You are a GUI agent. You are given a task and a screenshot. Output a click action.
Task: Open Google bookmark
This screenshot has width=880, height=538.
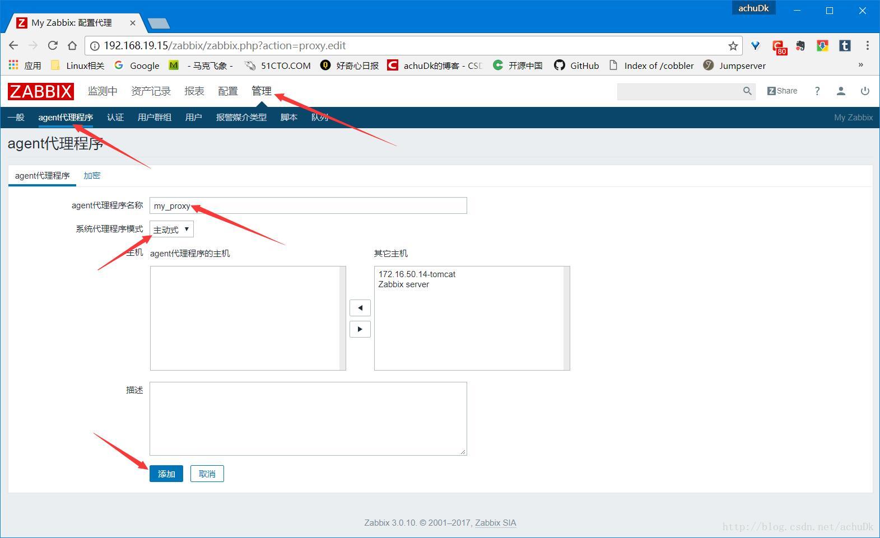(x=137, y=66)
